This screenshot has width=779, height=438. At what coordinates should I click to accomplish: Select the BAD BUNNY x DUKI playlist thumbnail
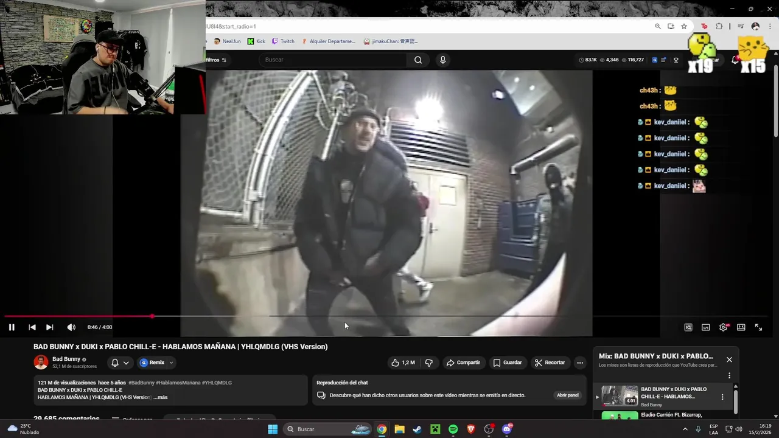(620, 395)
